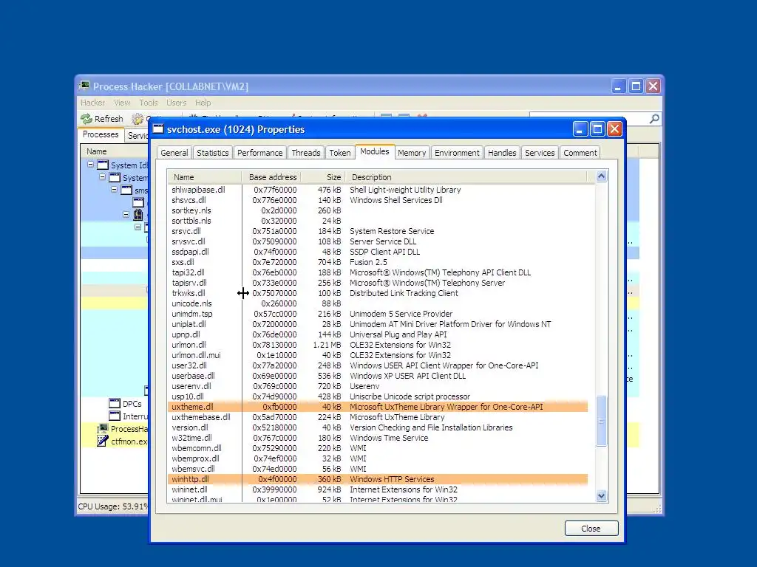This screenshot has height=567, width=757.
Task: Click the gear Options icon in Process Hacker toolbar
Action: pyautogui.click(x=138, y=119)
